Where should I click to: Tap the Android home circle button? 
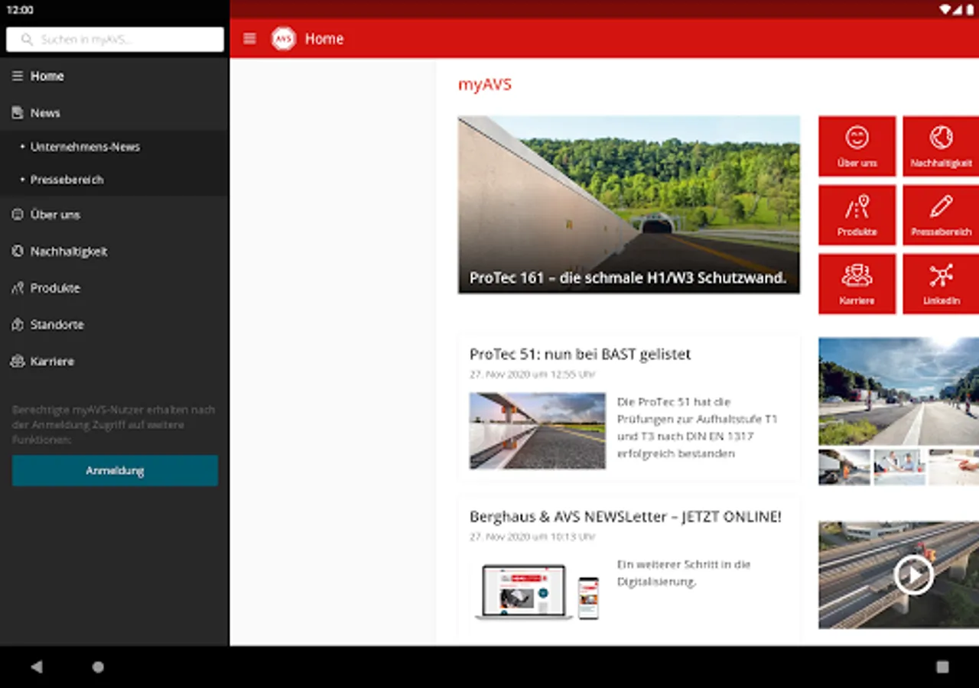(98, 667)
